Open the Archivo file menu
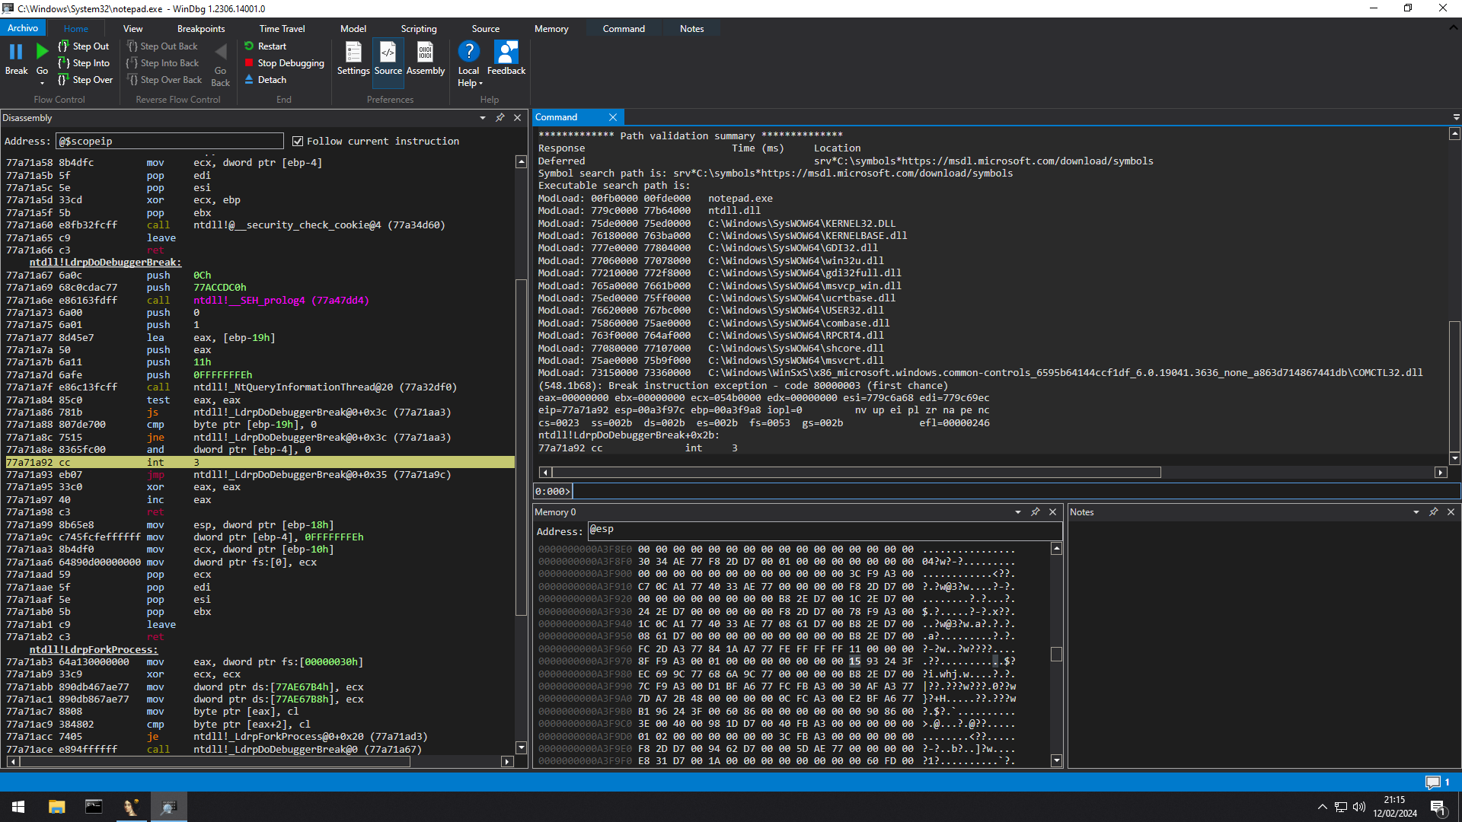This screenshot has height=822, width=1462. pos(23,28)
